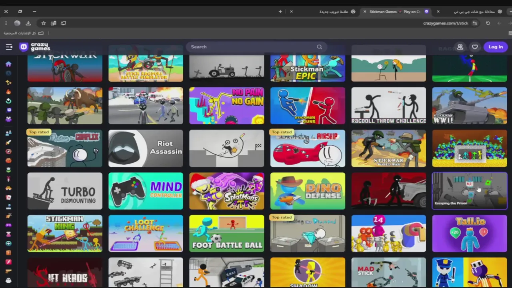The image size is (512, 288).
Task: Open the Mad Stick game thumbnail
Action: coord(388,273)
